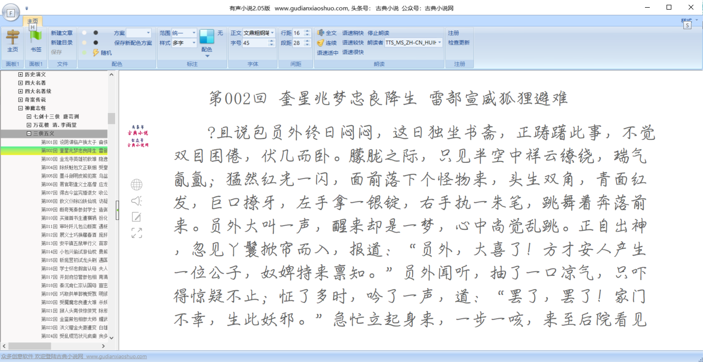
Task: Open the gudianxiaoshuo.com status bar link
Action: click(x=117, y=357)
